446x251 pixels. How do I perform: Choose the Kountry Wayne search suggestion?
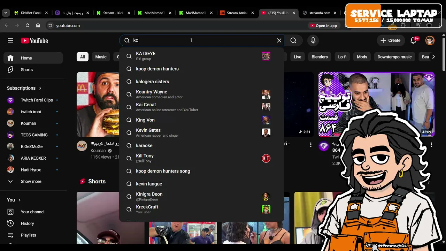click(201, 94)
